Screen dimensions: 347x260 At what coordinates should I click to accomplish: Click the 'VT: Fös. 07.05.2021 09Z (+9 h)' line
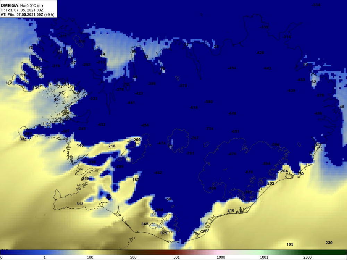[x=27, y=15]
